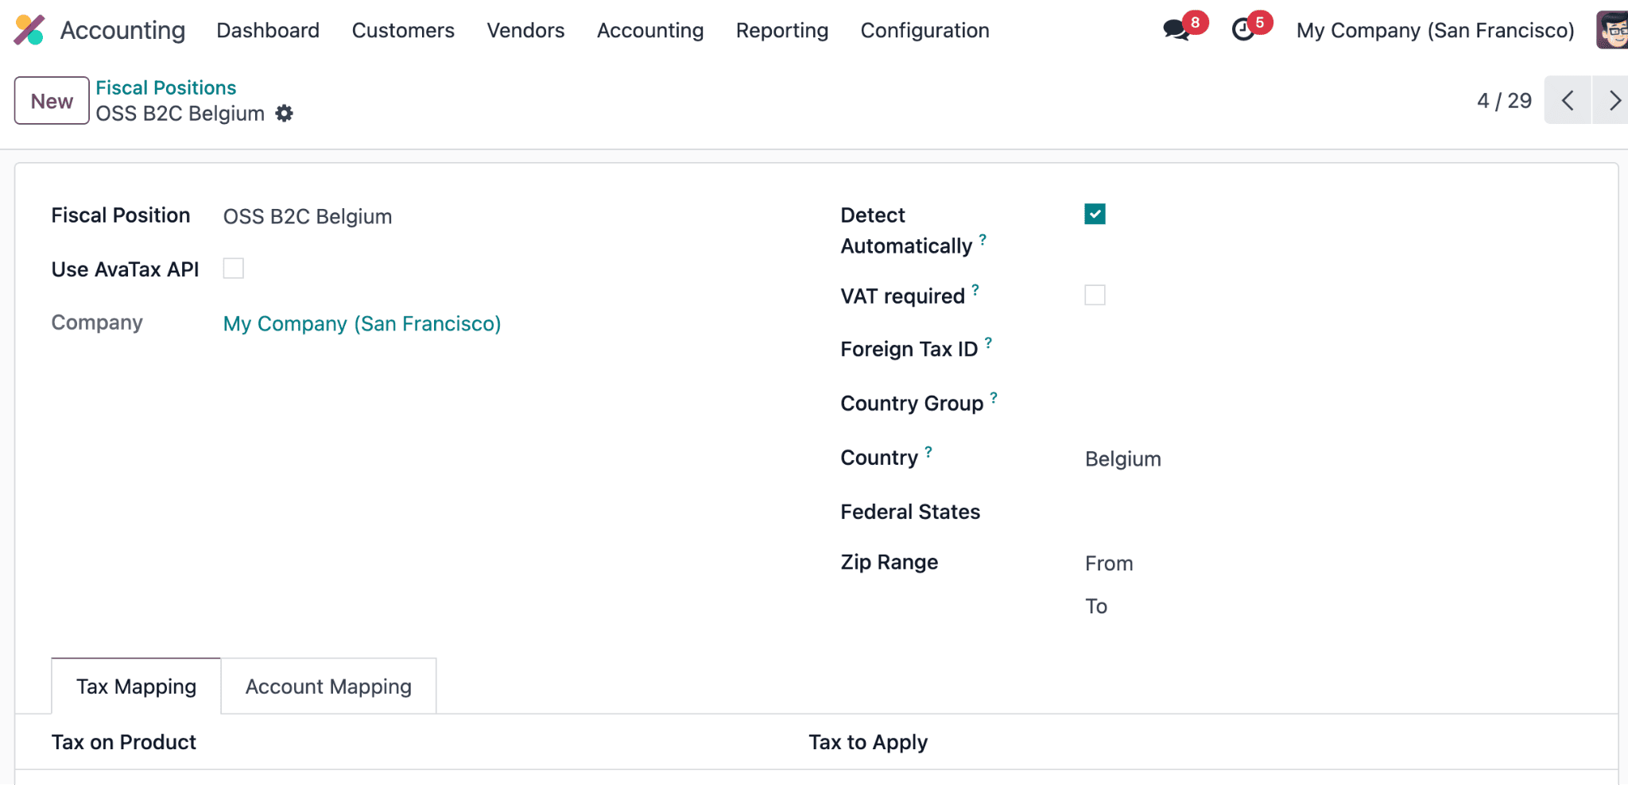Go back to Fiscal Positions breadcrumb
Screen dimensions: 1628x785
[x=166, y=87]
